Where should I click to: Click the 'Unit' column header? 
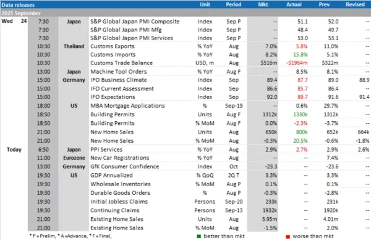[x=205, y=4]
